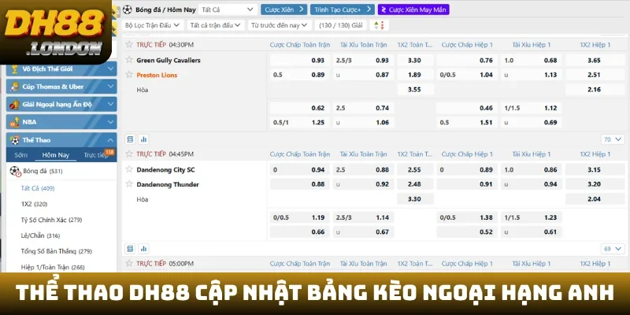Open statistics chart icon under Green Gully match
Screen dimensions: 630x315
tap(143, 139)
